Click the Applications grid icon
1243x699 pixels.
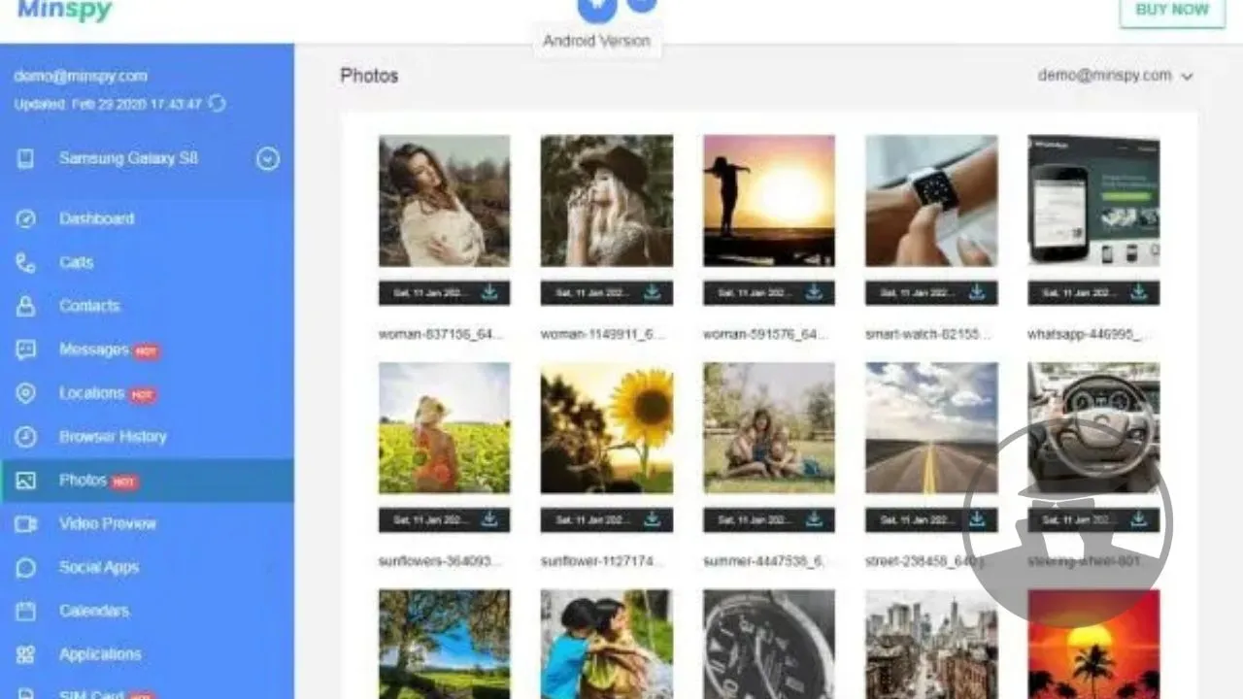26,654
